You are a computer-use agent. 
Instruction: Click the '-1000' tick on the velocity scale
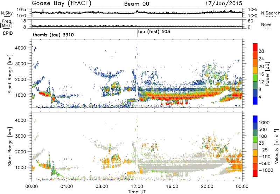(x=266, y=170)
